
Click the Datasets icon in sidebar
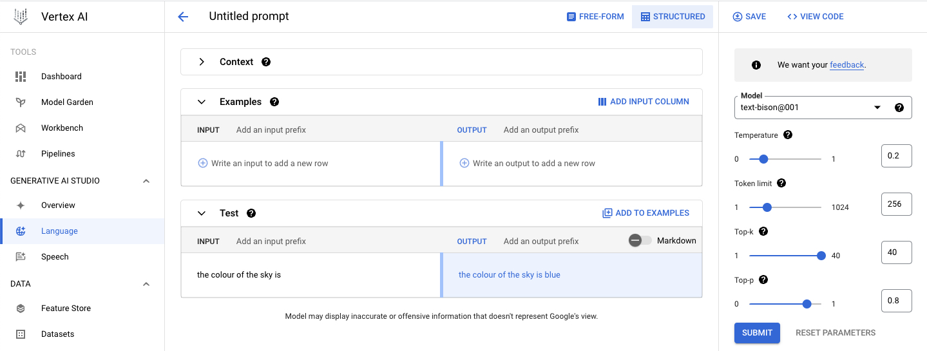21,334
